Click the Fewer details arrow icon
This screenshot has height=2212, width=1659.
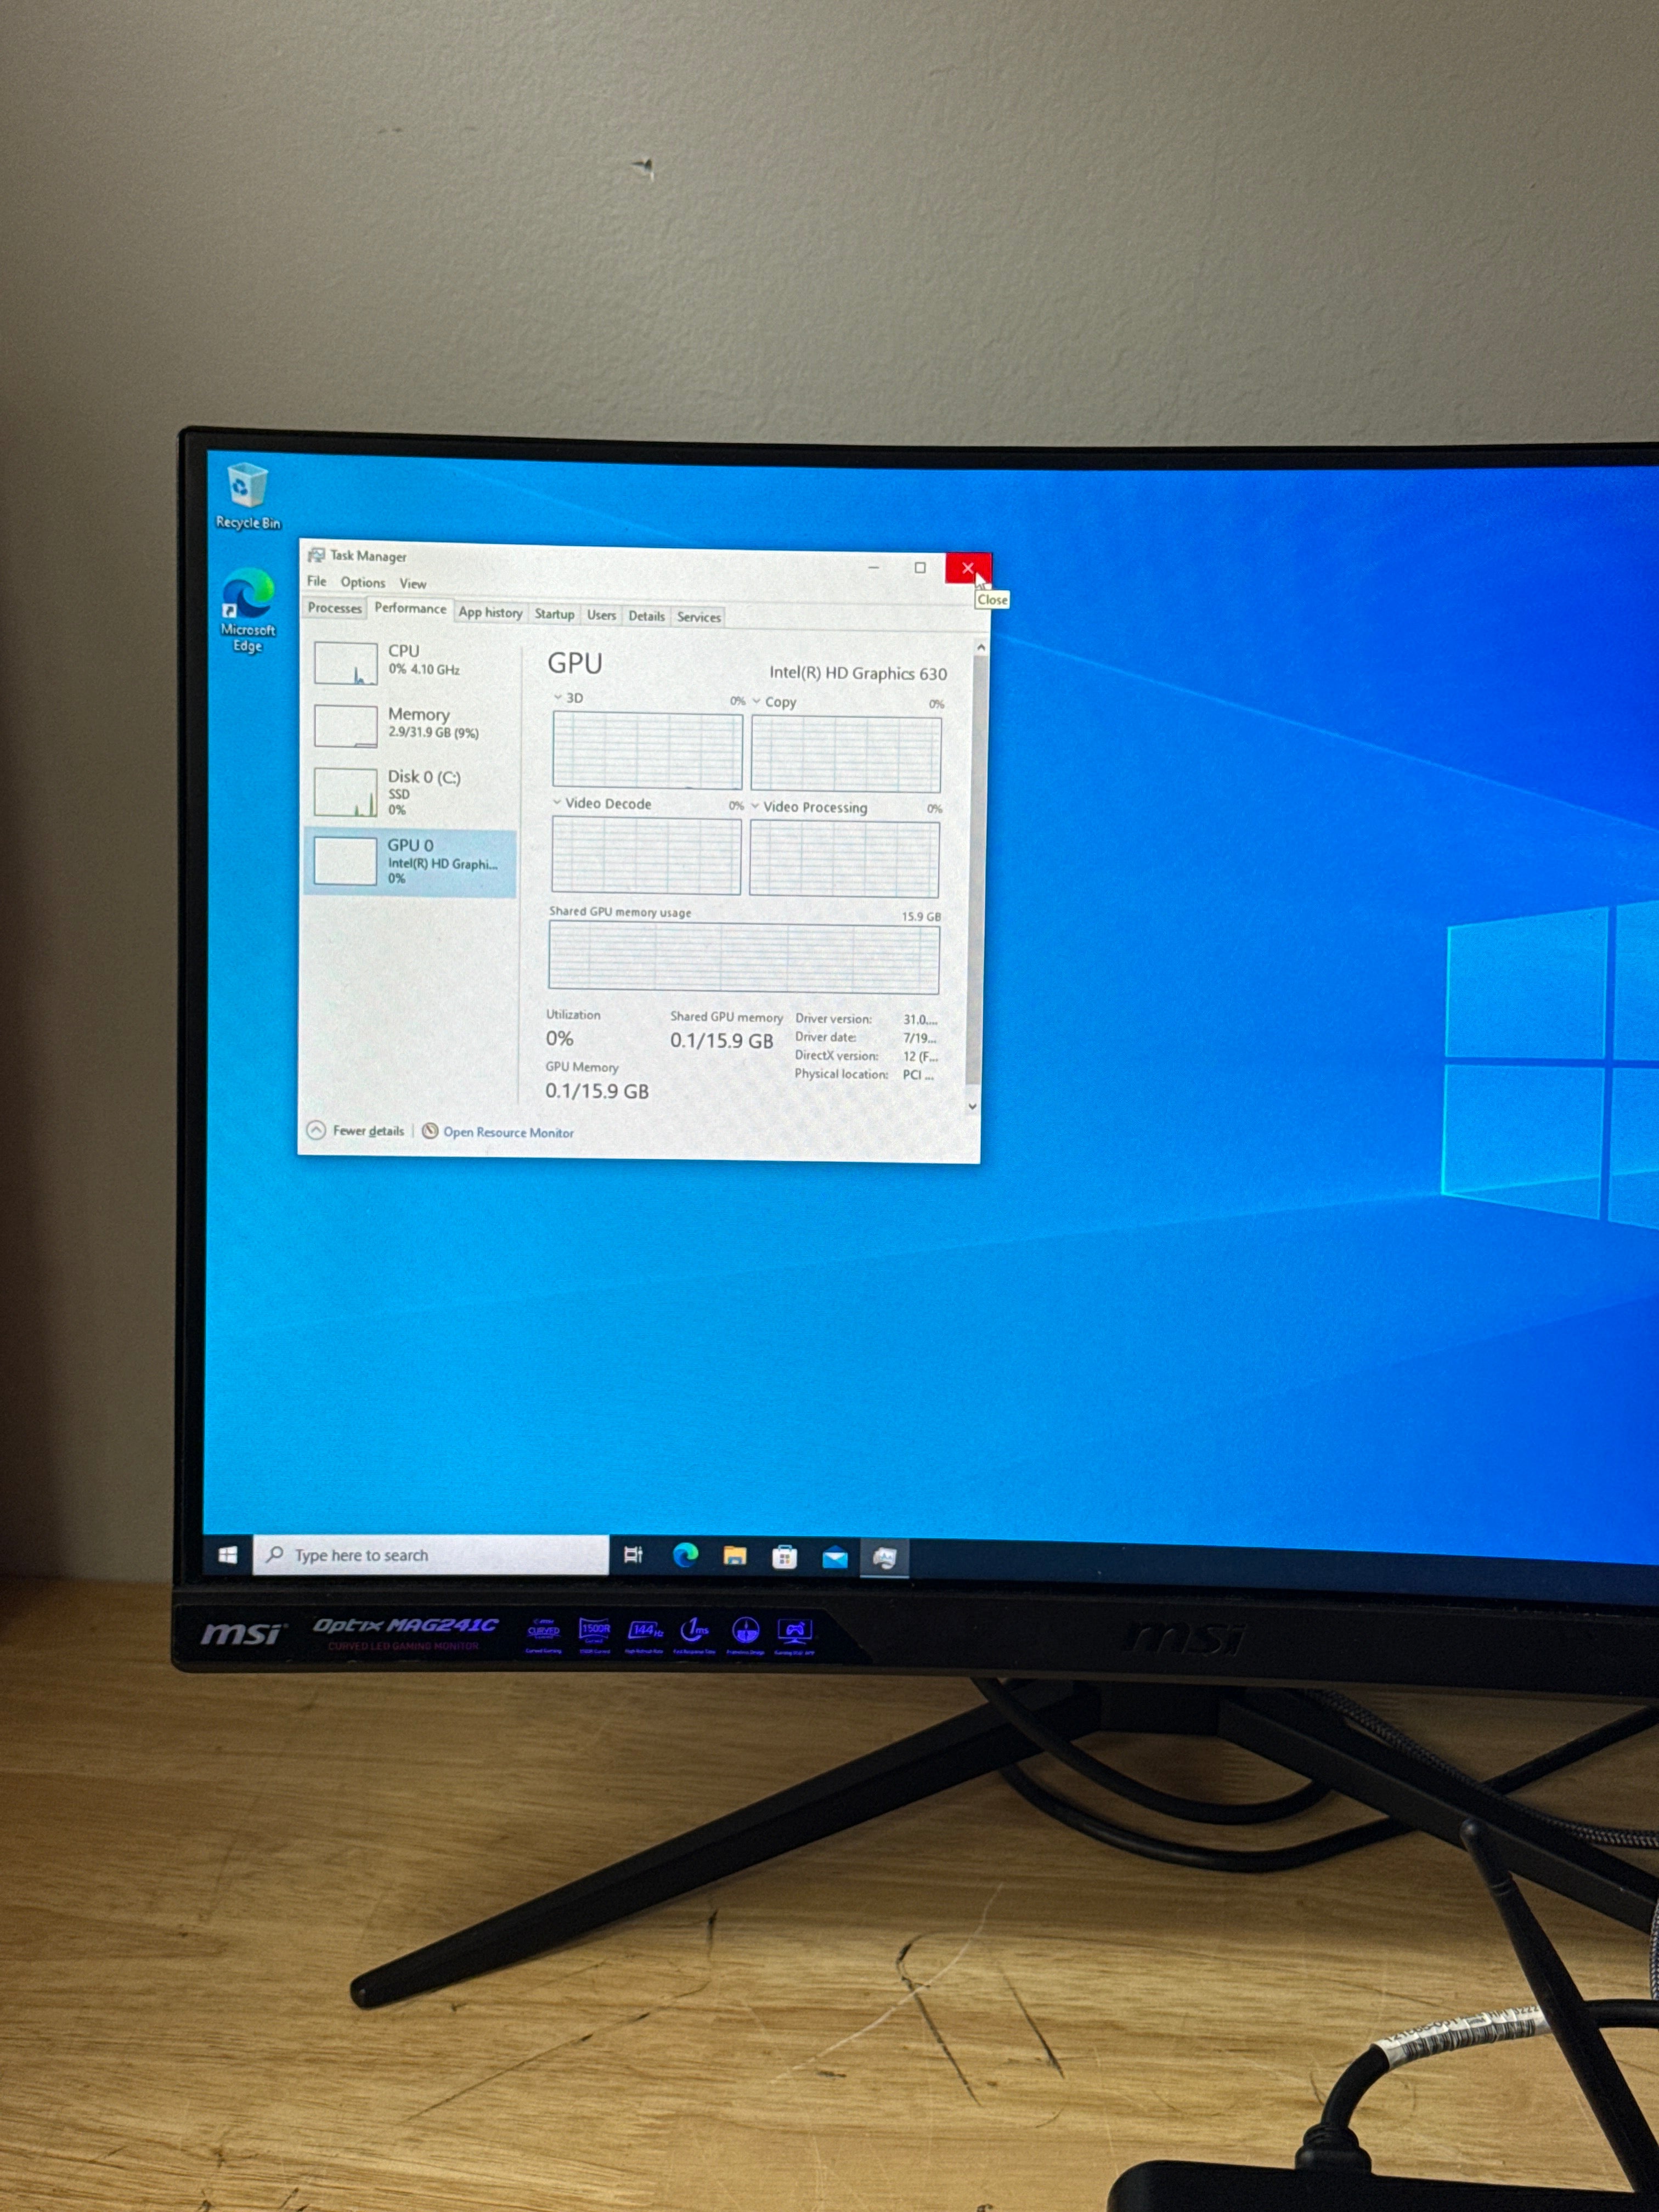(316, 1130)
